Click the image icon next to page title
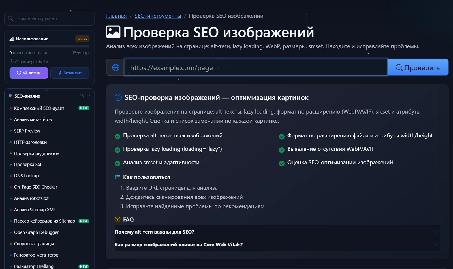Screen dimensions: 453x269 [113, 32]
